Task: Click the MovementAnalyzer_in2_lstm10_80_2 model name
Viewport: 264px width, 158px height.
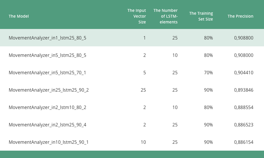Action: (x=48, y=107)
